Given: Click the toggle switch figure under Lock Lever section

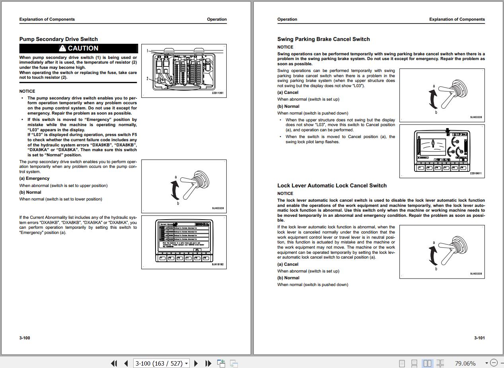Looking at the screenshot, I should [442, 251].
